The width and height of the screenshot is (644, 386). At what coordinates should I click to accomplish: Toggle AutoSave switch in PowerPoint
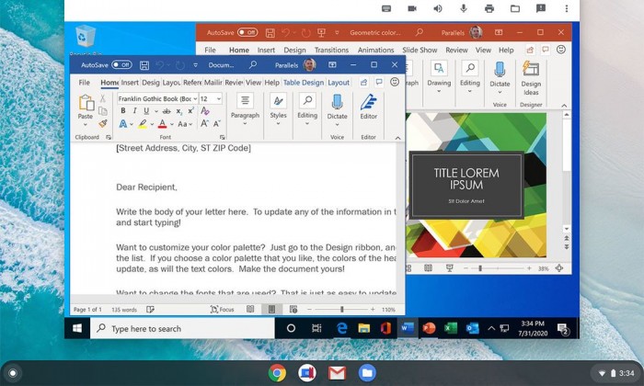click(247, 32)
